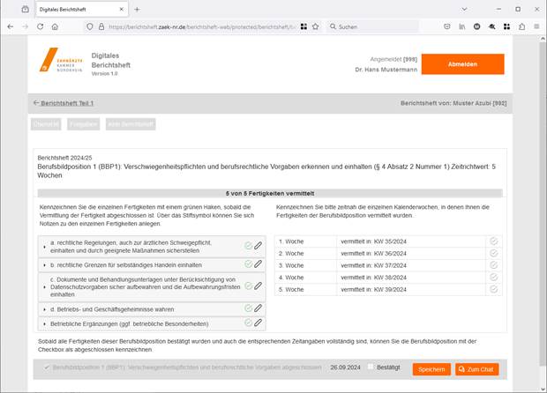
Task: Click the 5 von 5 Fertigkeiten vermittelt progress bar
Action: tap(270, 193)
